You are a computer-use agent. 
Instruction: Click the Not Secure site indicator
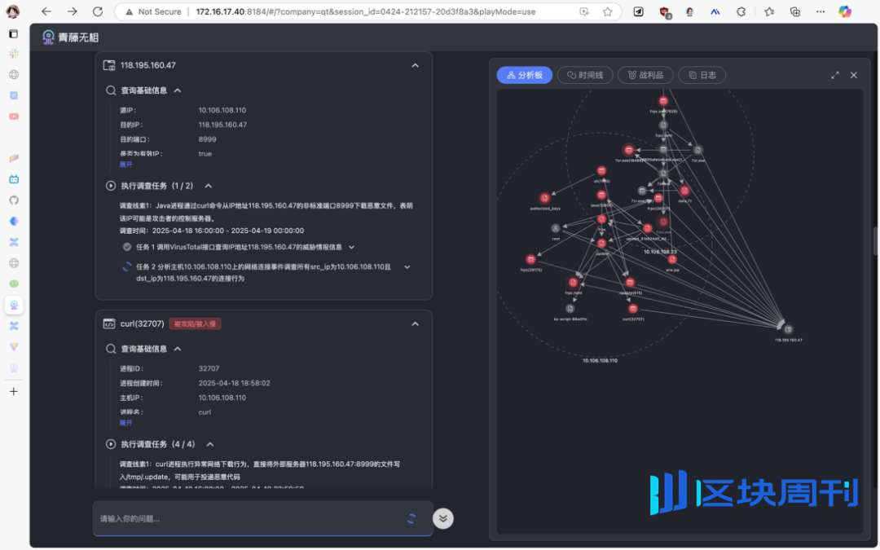click(153, 11)
